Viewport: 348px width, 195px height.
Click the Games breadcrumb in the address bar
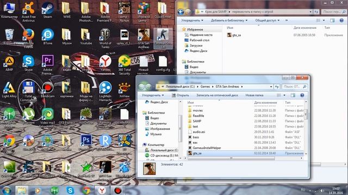pos(205,87)
